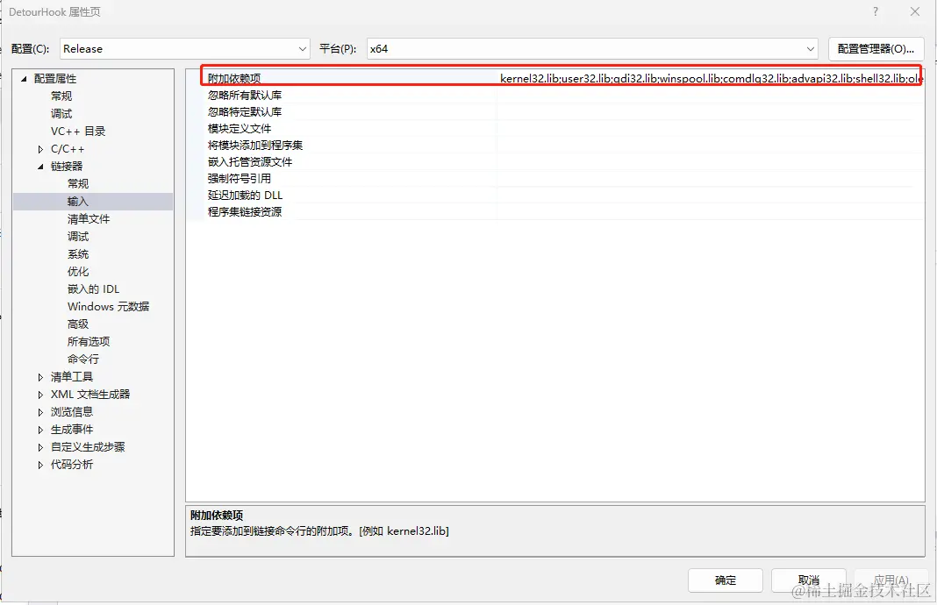This screenshot has height=605, width=937.
Task: Select 调试 under 配置属性
Action: (x=61, y=113)
